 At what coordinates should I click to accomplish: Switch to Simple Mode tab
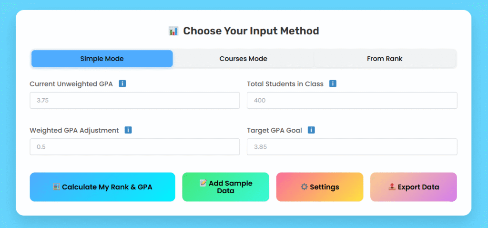pyautogui.click(x=102, y=59)
